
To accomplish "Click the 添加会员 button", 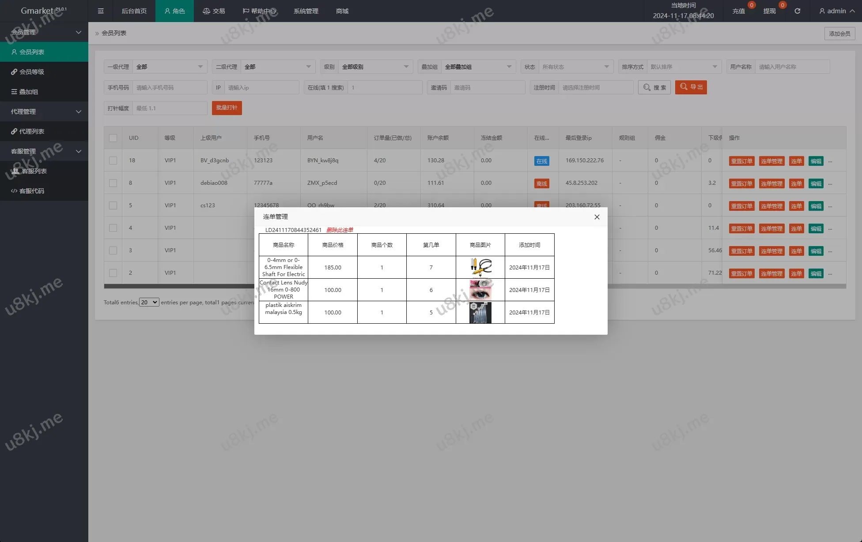I will point(839,34).
